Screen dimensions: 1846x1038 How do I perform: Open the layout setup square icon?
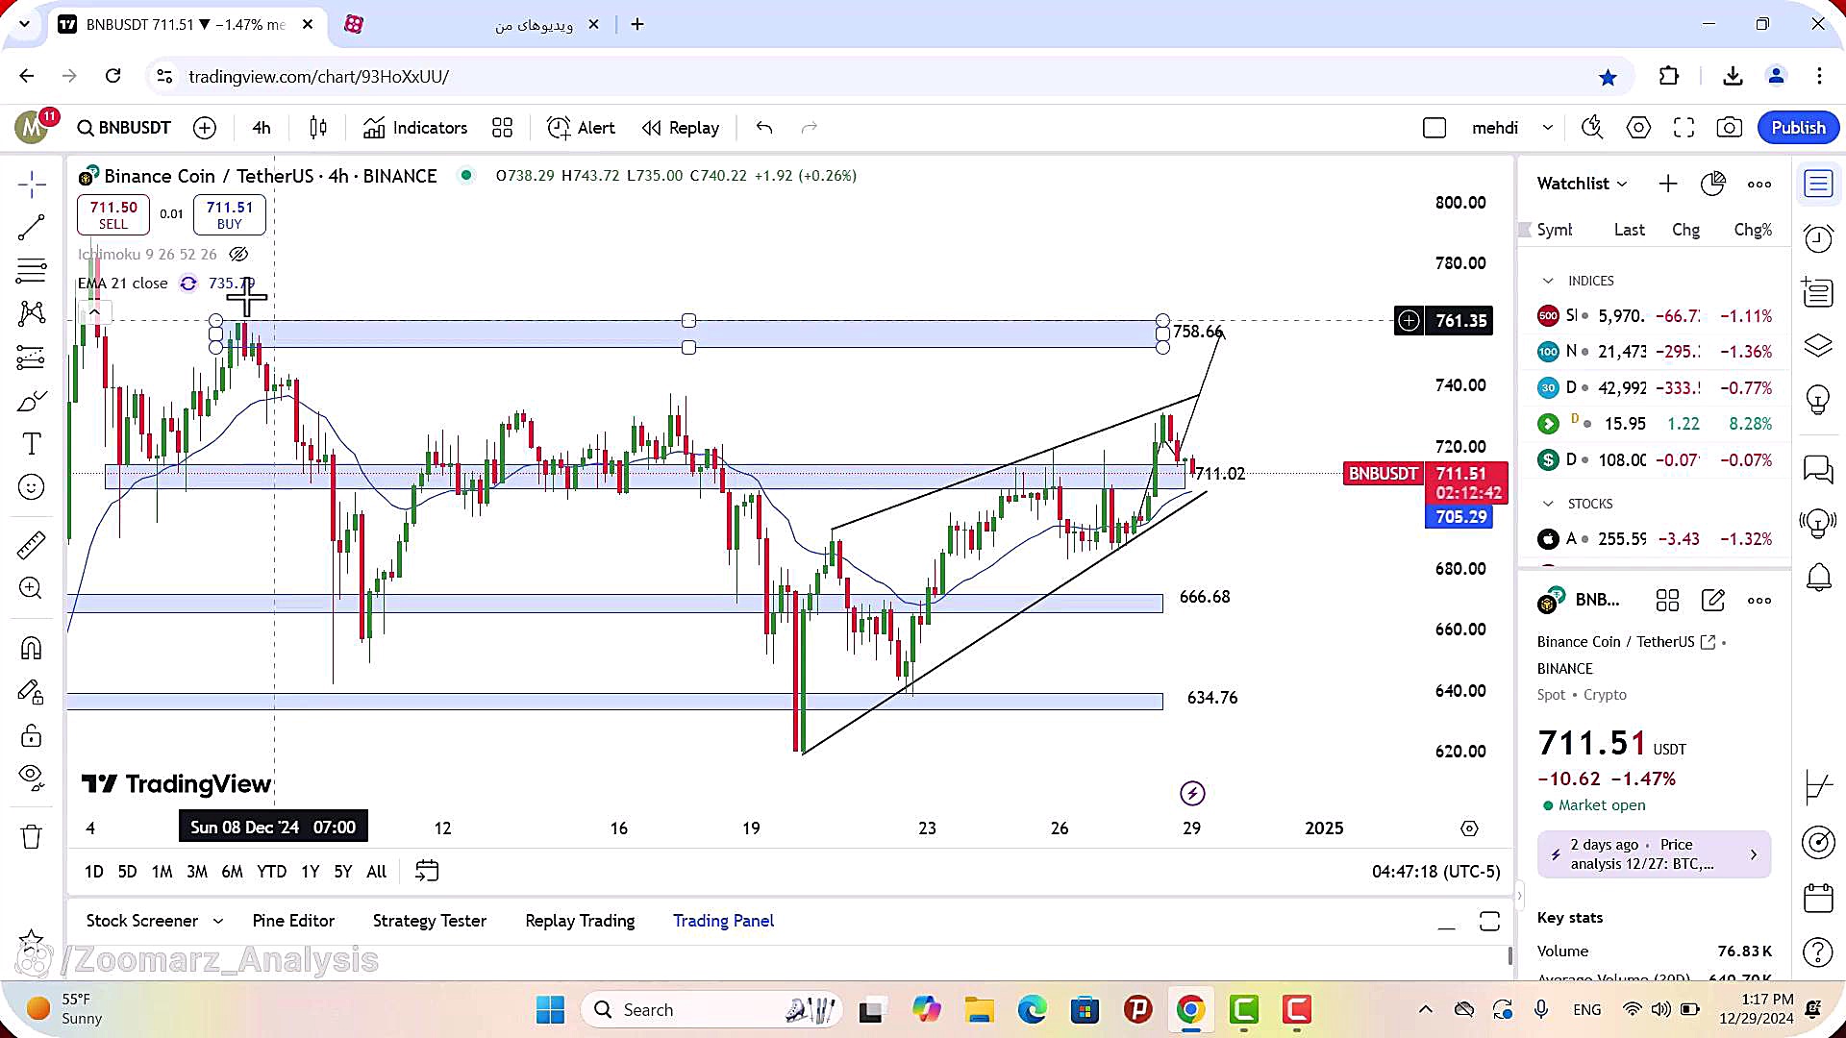click(1434, 128)
